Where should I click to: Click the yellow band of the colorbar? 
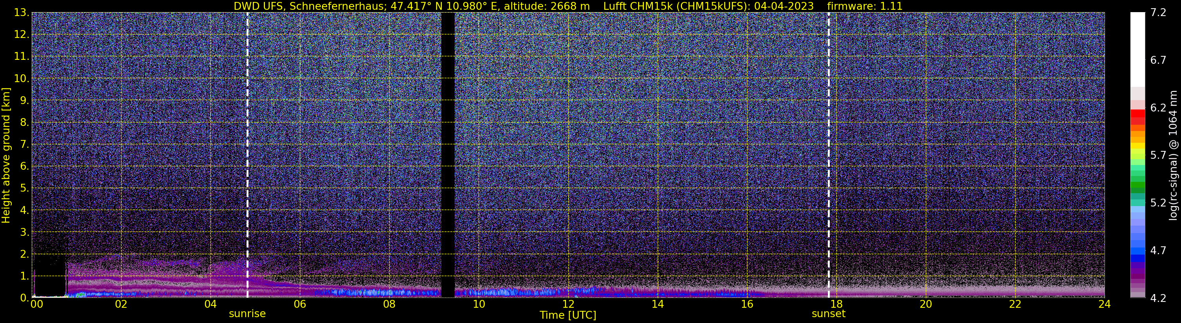pyautogui.click(x=1137, y=146)
